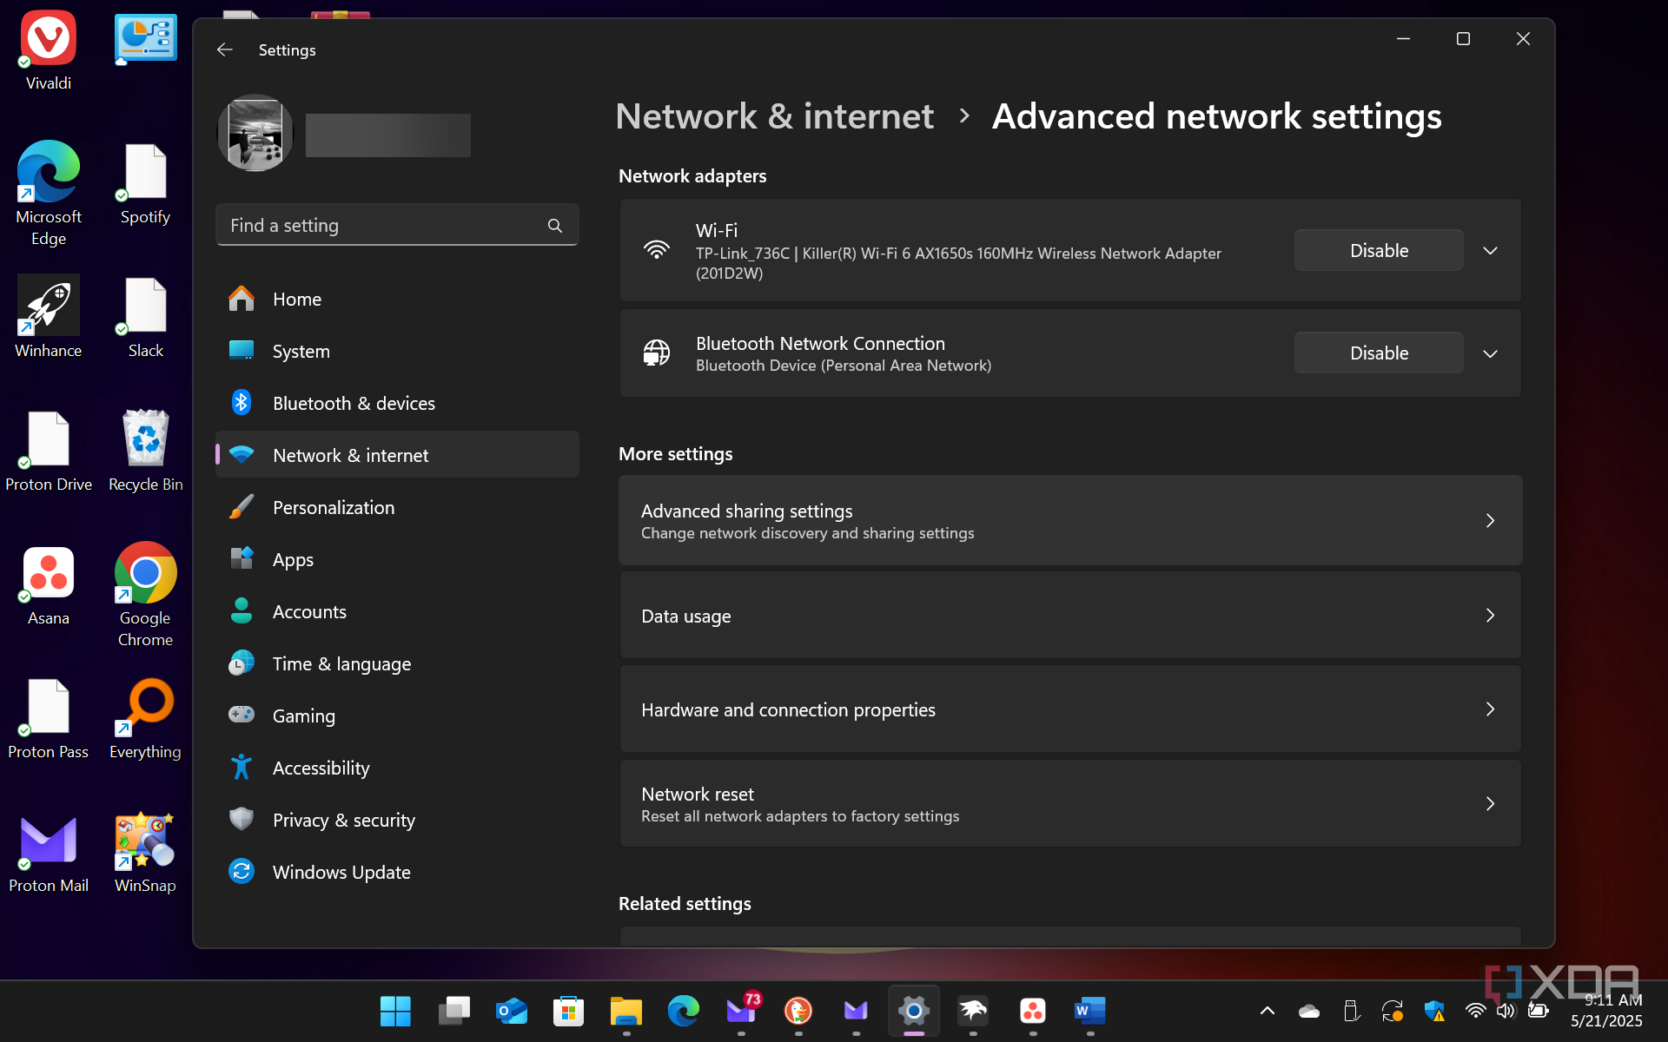Open Personalization settings
Viewport: 1668px width, 1042px height.
pos(397,507)
